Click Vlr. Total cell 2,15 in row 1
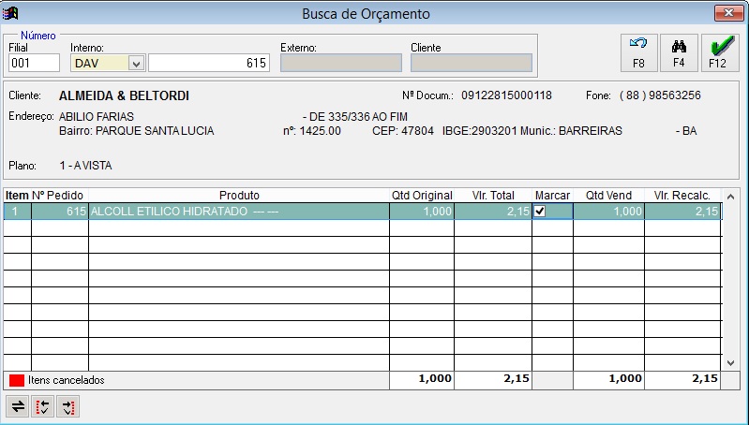Image resolution: width=749 pixels, height=425 pixels. click(x=493, y=212)
